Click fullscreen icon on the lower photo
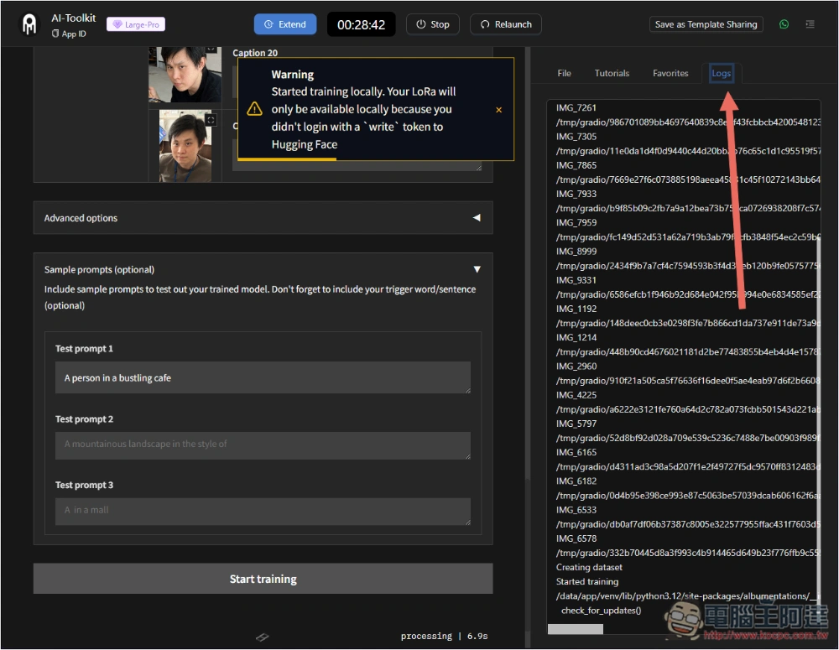Viewport: 839px width, 650px height. click(x=211, y=120)
